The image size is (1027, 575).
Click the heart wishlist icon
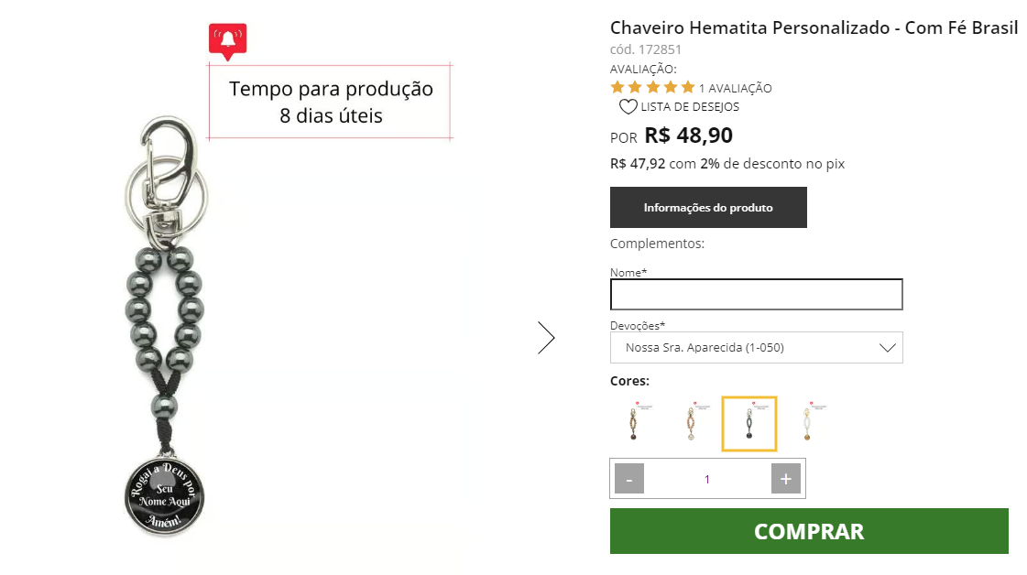pyautogui.click(x=628, y=107)
